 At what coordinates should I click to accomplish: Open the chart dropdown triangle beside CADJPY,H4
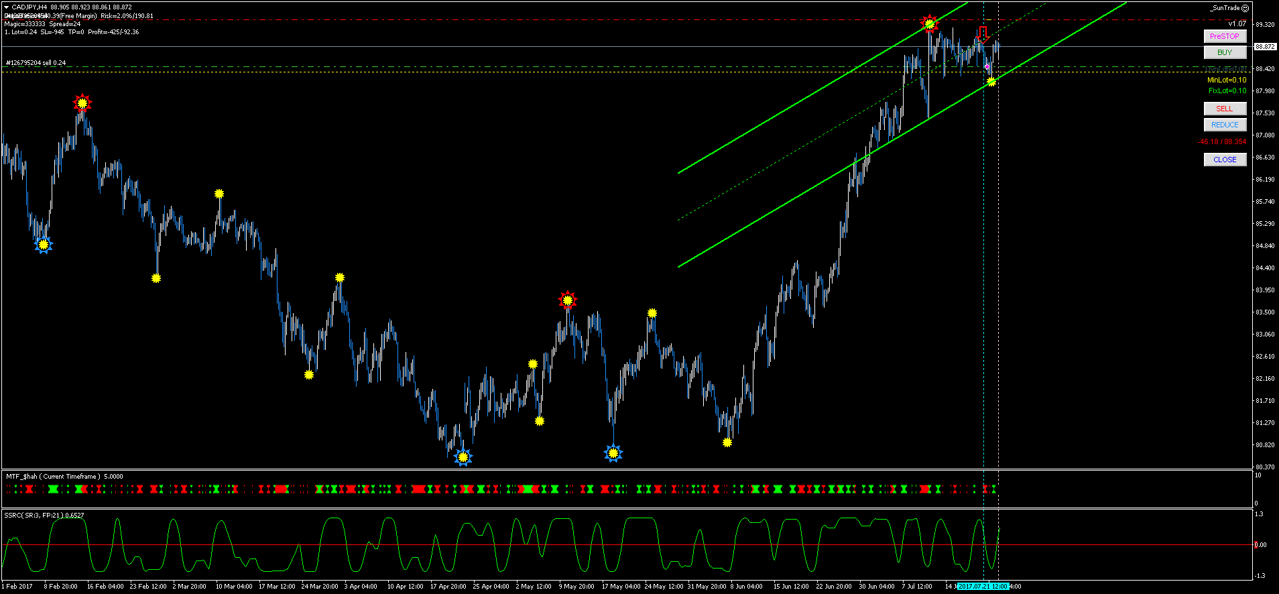6,7
